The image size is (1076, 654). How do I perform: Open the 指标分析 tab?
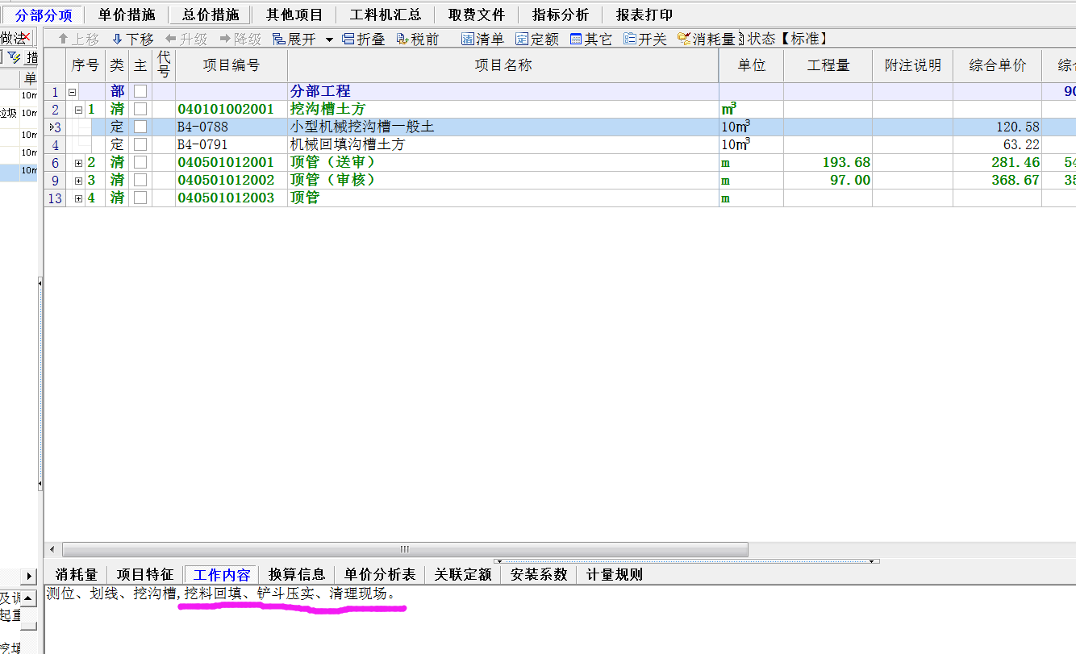pyautogui.click(x=561, y=15)
